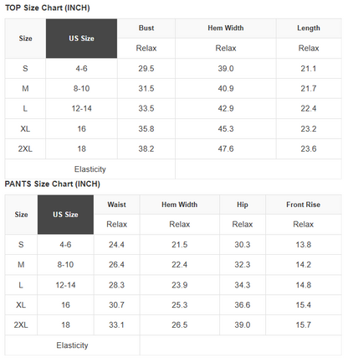Image resolution: width=348 pixels, height=358 pixels.
Task: Click the Bust column header
Action: 146,29
